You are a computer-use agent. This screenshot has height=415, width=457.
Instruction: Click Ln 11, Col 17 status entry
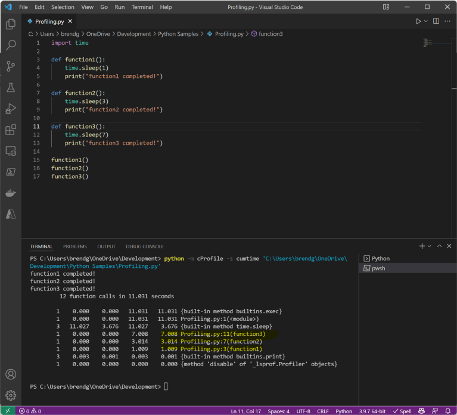245,411
